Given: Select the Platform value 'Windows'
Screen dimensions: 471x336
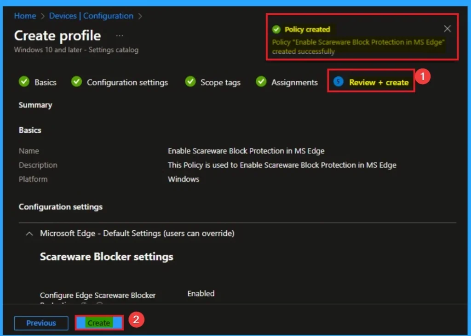Looking at the screenshot, I should point(184,179).
